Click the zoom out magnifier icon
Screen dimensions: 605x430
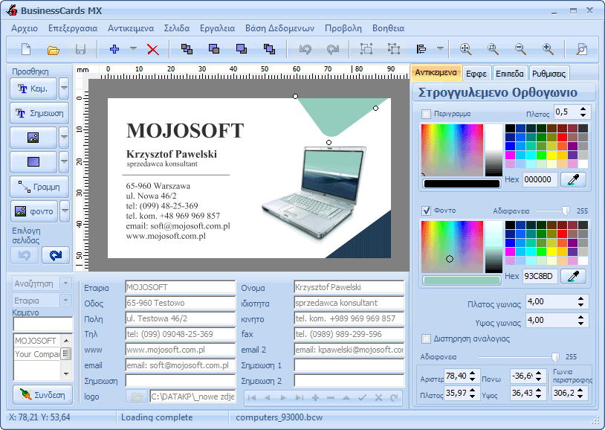(x=520, y=49)
